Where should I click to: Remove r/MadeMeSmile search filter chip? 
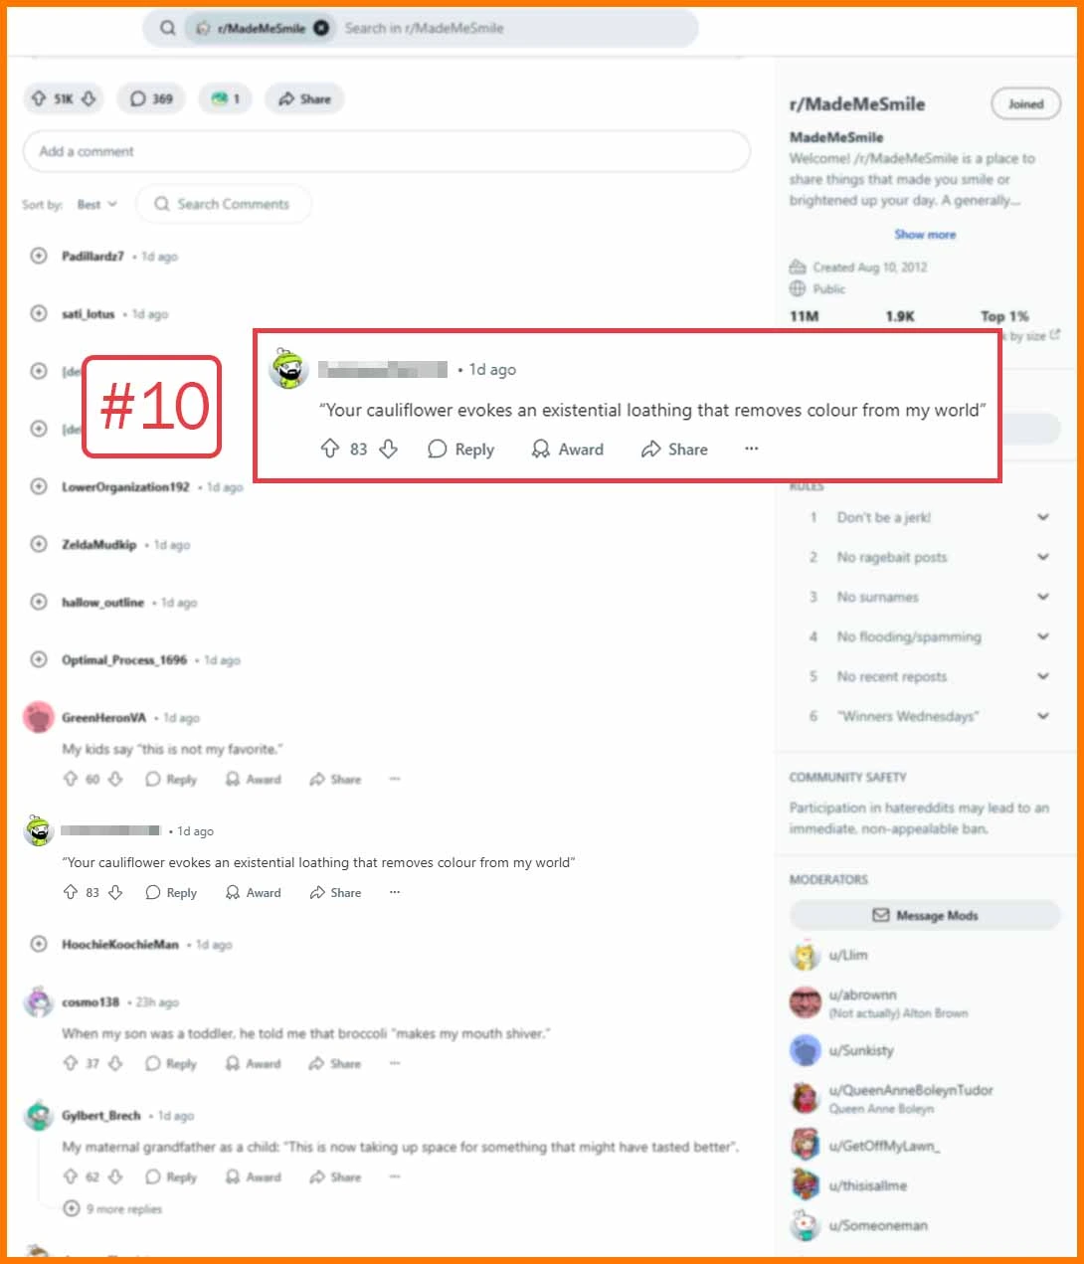(x=321, y=28)
